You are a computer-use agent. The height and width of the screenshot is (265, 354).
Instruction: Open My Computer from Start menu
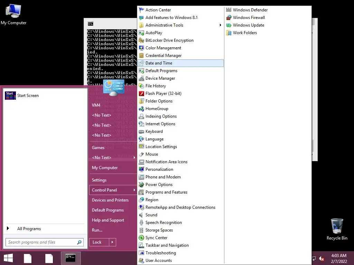coord(105,168)
